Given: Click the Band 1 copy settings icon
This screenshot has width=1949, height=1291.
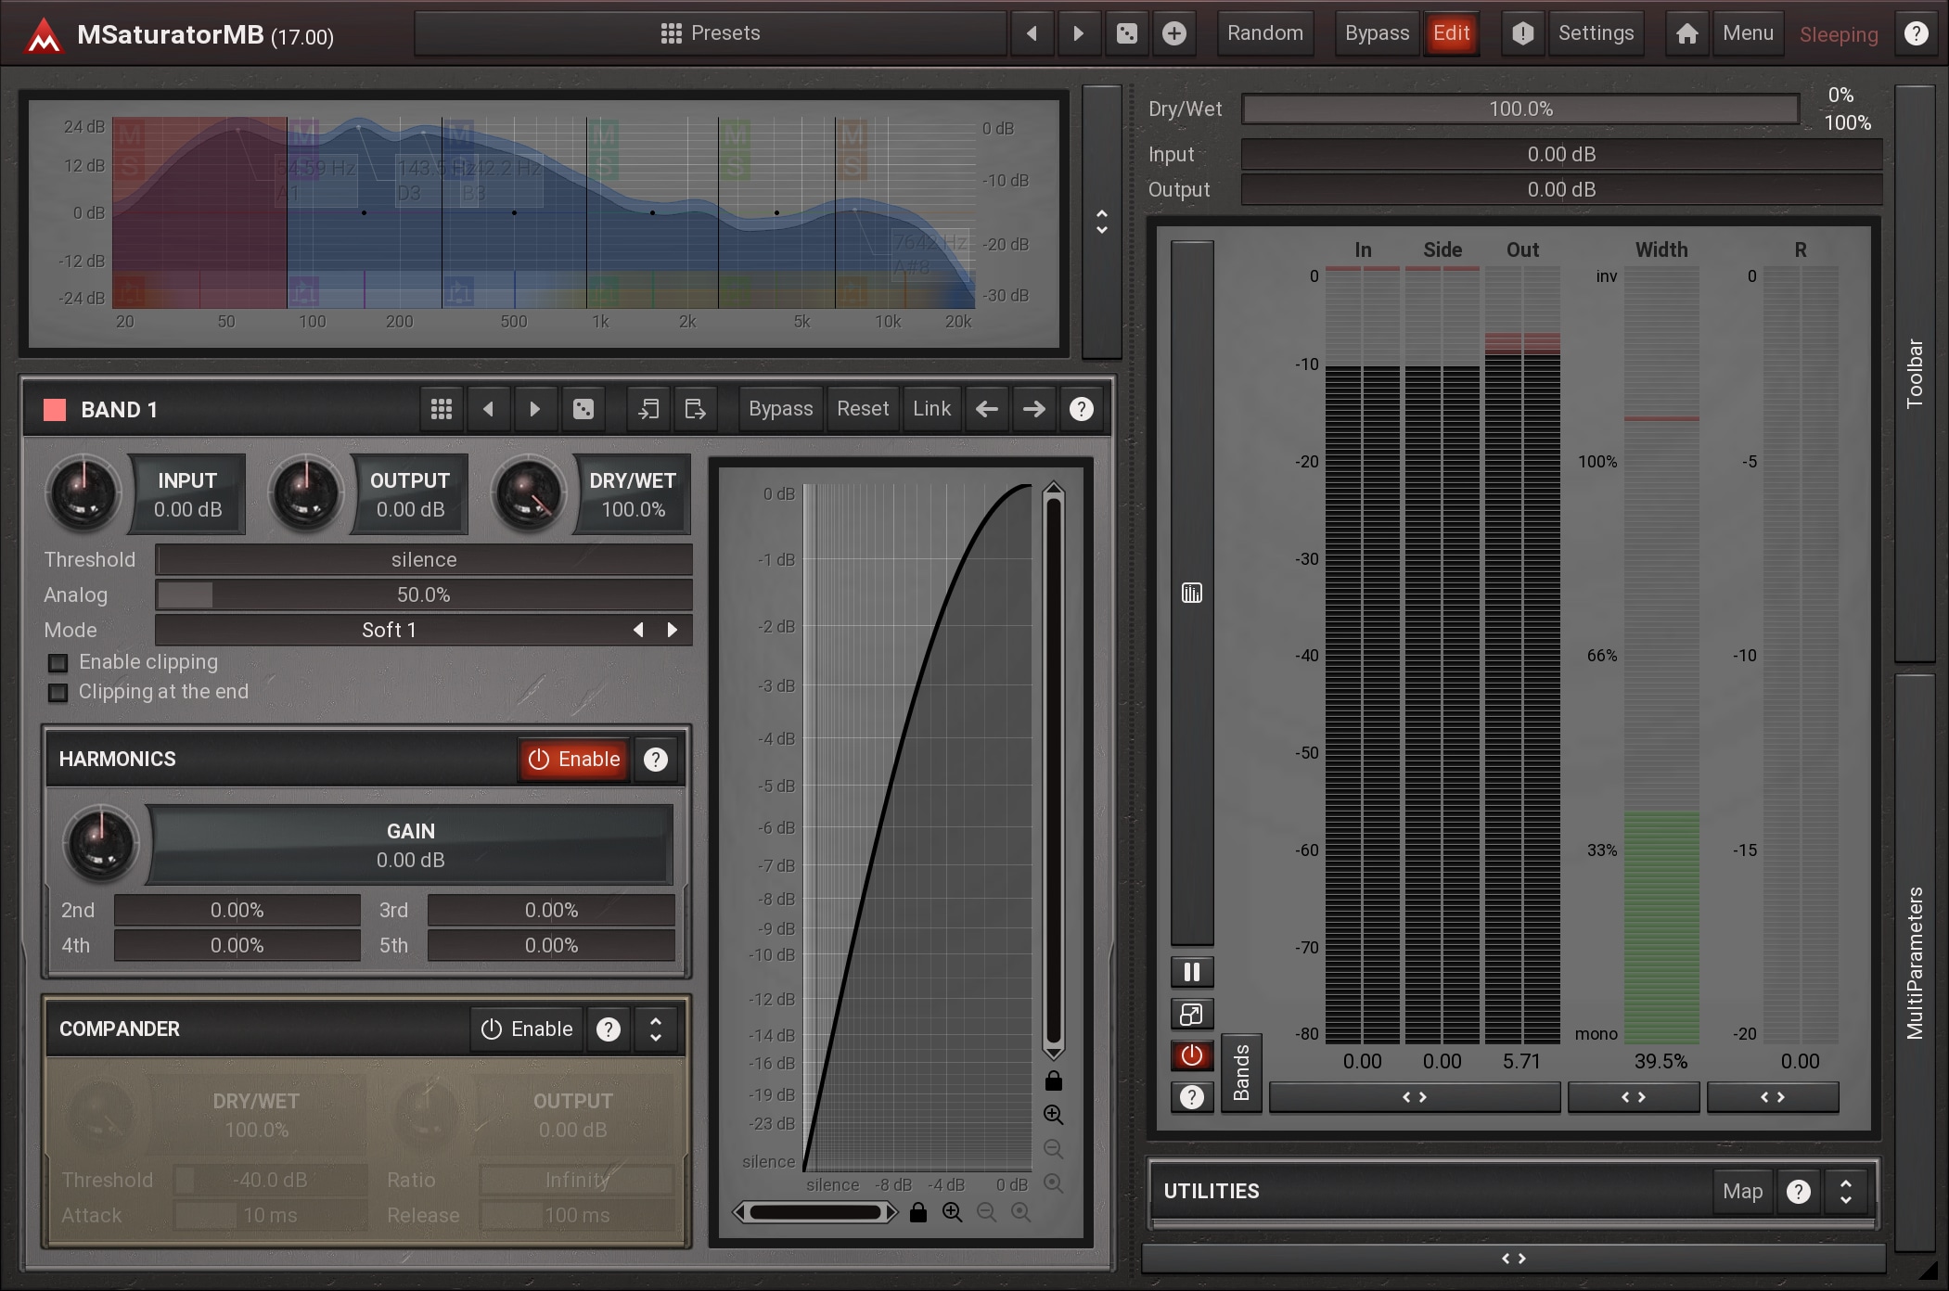Looking at the screenshot, I should [x=648, y=409].
